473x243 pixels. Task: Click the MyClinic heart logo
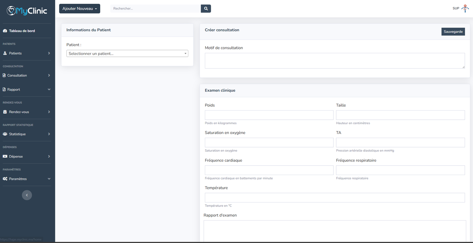point(11,11)
